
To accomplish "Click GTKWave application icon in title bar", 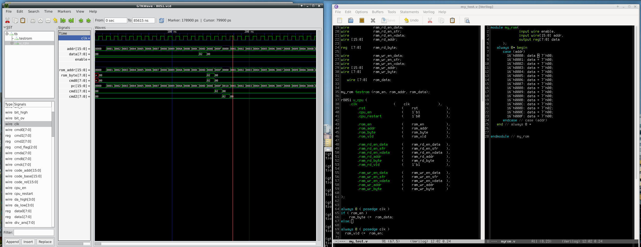I will (6, 6).
